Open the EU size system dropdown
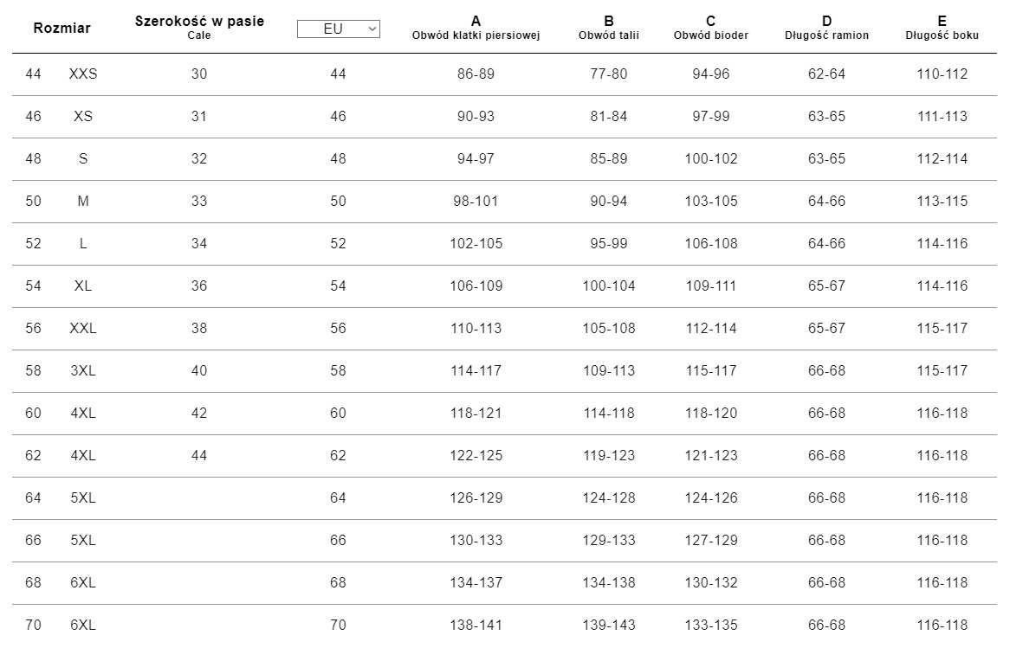The height and width of the screenshot is (661, 1010). 338,29
